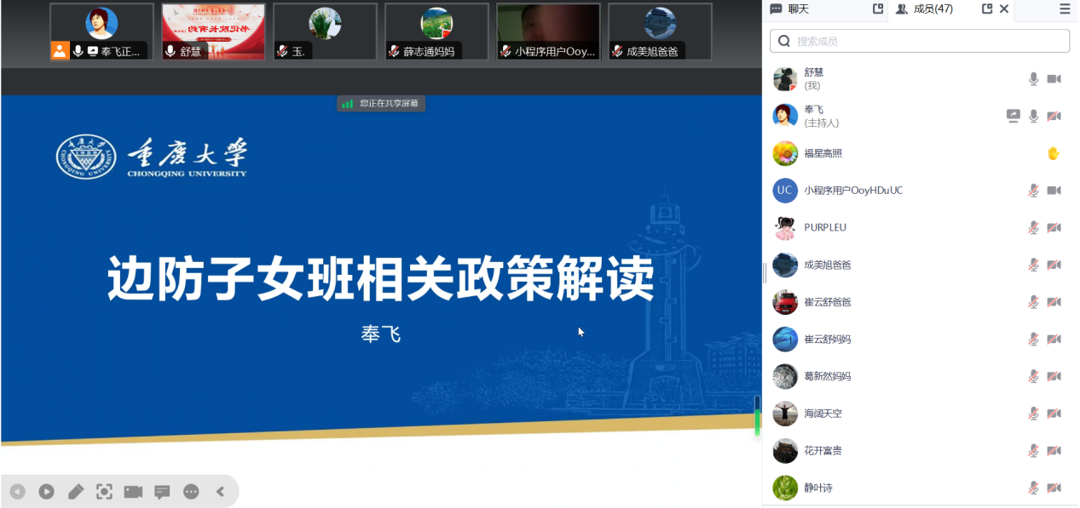Viewport: 1080px width, 508px height.
Task: Click 福星高照's raised hand icon
Action: 1054,153
